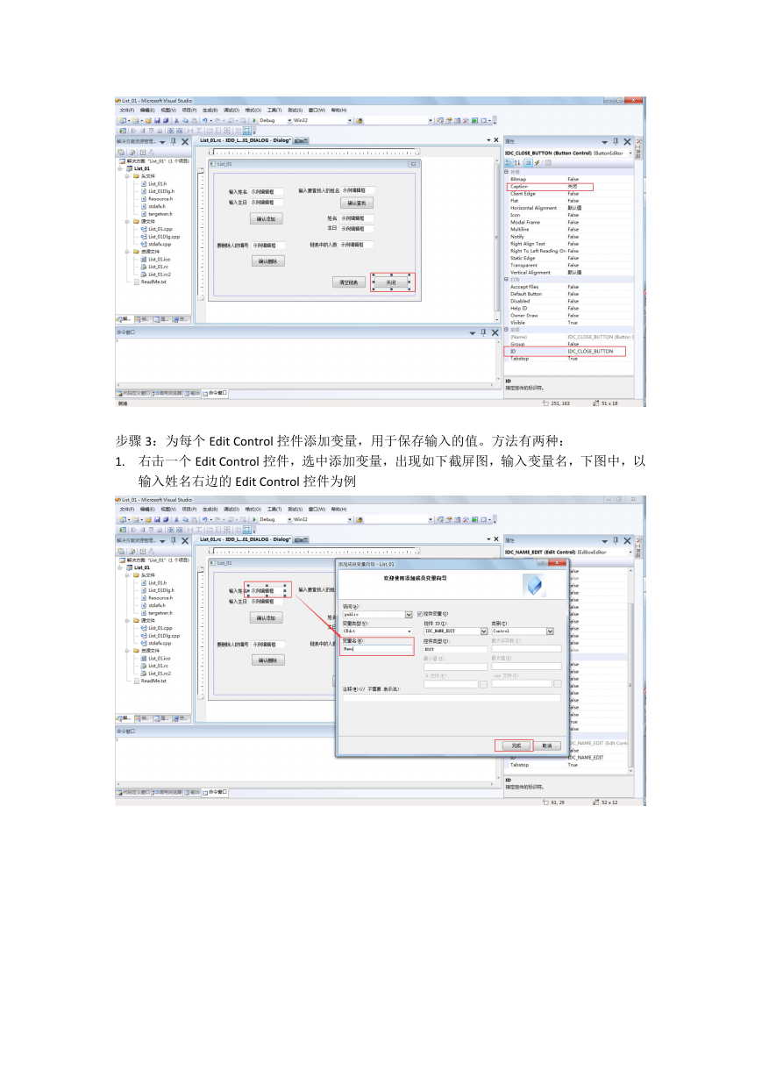Click the 变量名 input field in wizard
This screenshot has width=762, height=1077.
(377, 649)
